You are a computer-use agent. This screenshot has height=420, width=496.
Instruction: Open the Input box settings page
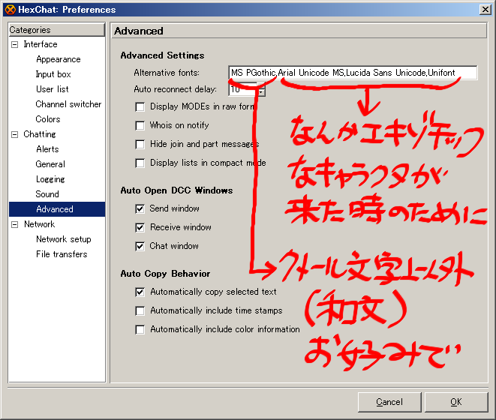(53, 74)
